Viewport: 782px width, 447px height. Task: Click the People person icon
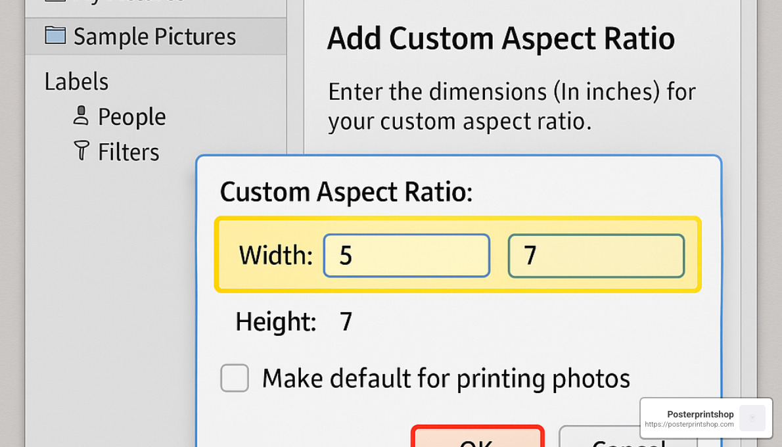[81, 115]
